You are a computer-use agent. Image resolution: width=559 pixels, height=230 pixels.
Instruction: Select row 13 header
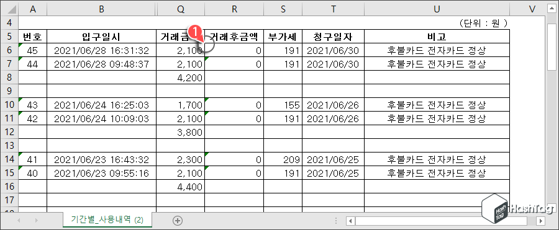tap(9, 146)
